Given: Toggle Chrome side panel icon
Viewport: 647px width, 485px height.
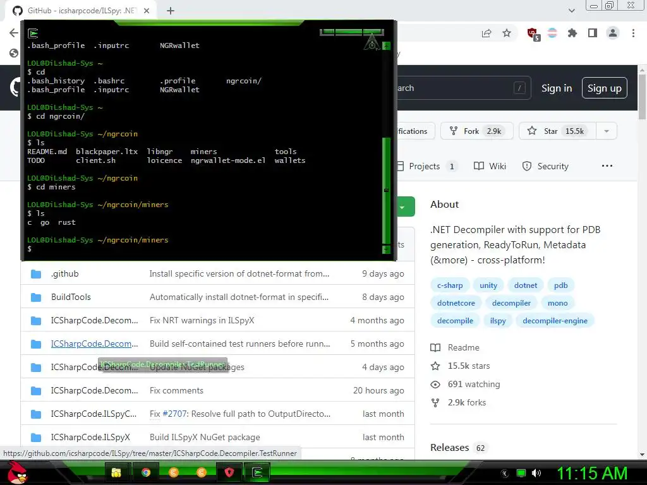Looking at the screenshot, I should pyautogui.click(x=593, y=33).
